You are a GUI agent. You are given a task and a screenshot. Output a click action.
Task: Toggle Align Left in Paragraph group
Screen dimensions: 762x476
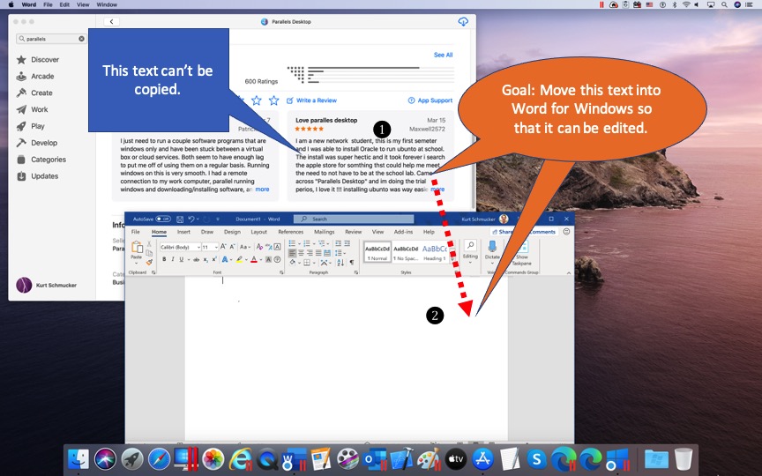click(x=292, y=253)
